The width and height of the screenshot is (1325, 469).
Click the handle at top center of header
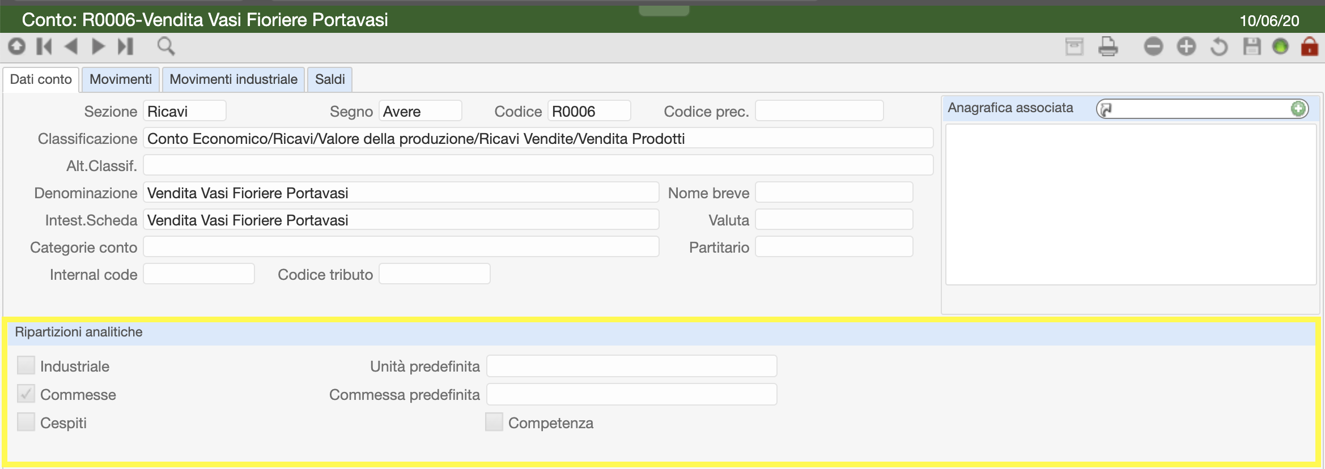point(664,11)
